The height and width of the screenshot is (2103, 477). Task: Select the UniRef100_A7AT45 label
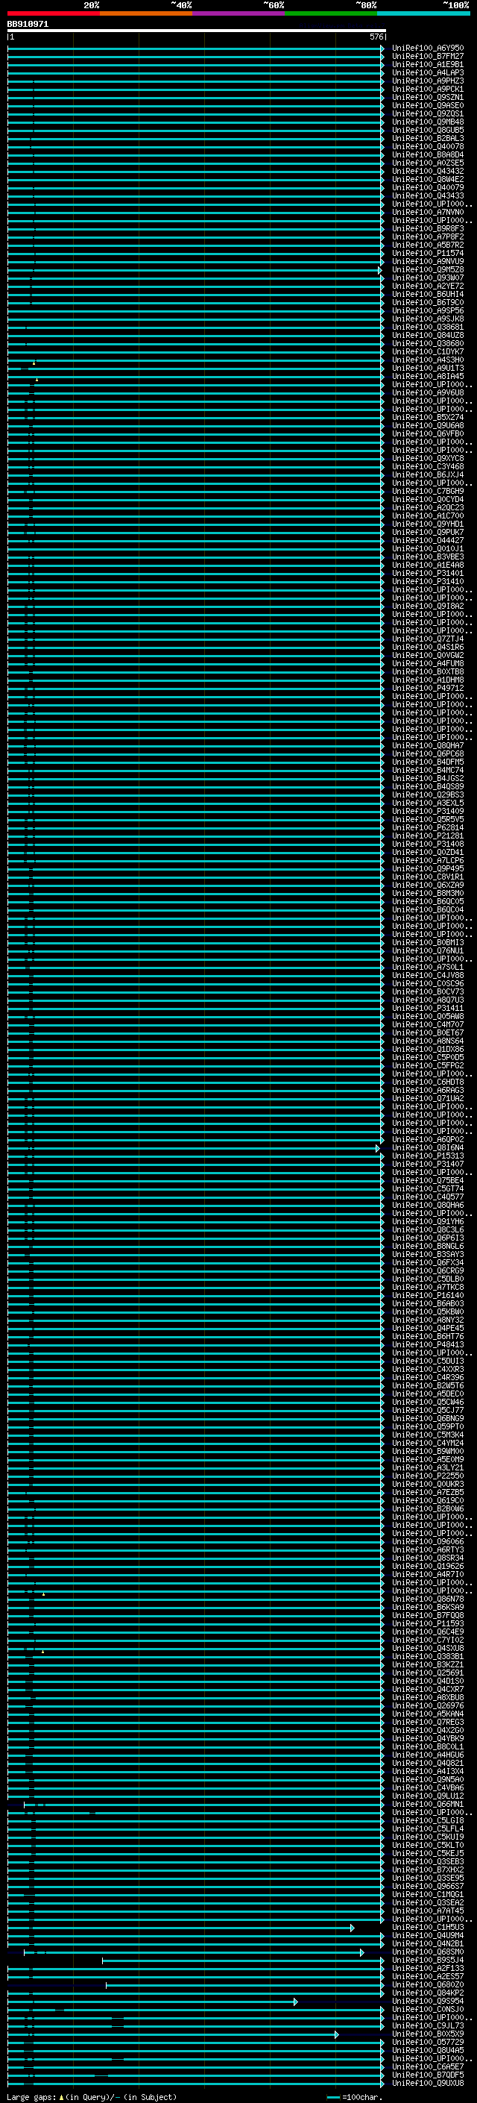point(428,1911)
